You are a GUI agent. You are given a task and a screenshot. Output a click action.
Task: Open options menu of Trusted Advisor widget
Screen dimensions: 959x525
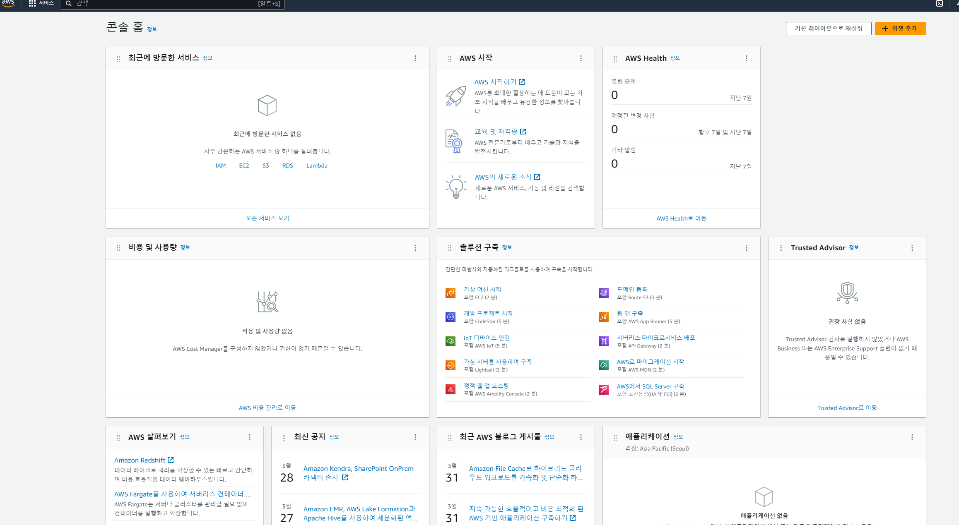(x=912, y=248)
